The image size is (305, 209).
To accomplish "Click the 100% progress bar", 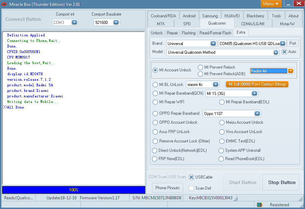I will (74, 190).
